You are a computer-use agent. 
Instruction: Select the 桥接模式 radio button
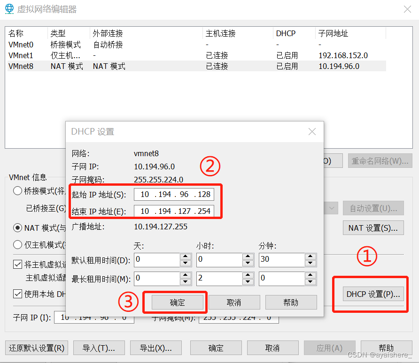(17, 190)
